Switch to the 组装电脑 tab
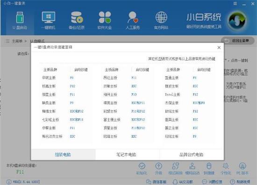 (x=63, y=155)
